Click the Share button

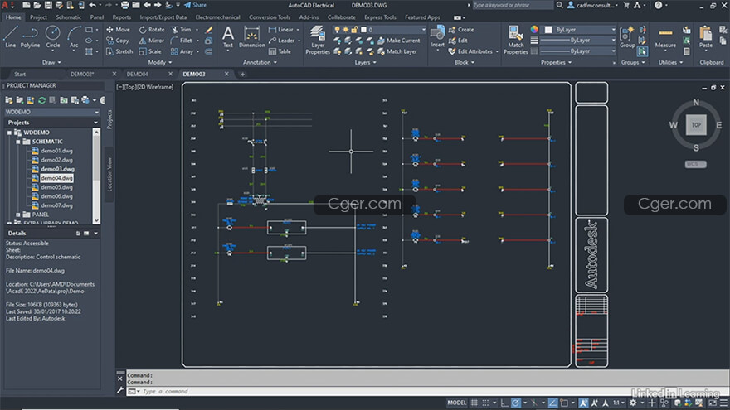click(x=196, y=5)
